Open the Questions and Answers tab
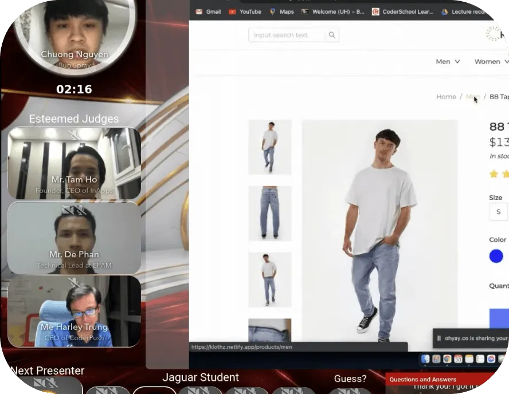This screenshot has height=394, width=509. pos(423,379)
